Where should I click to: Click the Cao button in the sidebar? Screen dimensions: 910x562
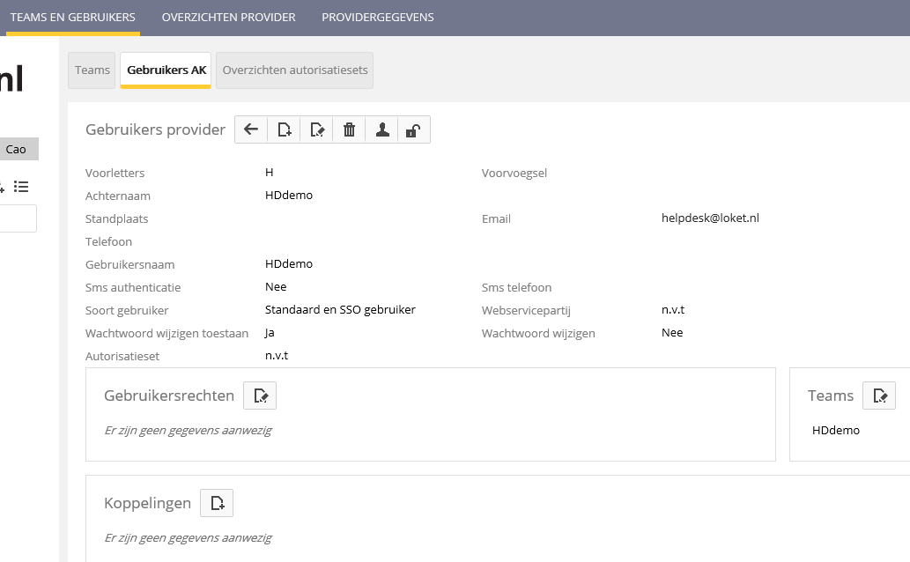[18, 150]
